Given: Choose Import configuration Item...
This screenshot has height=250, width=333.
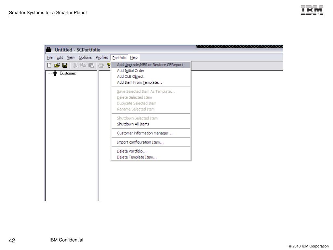Looking at the screenshot, I should (x=151, y=142).
